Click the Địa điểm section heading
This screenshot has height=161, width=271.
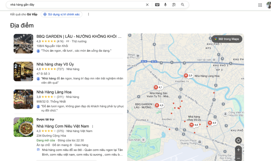click(22, 26)
